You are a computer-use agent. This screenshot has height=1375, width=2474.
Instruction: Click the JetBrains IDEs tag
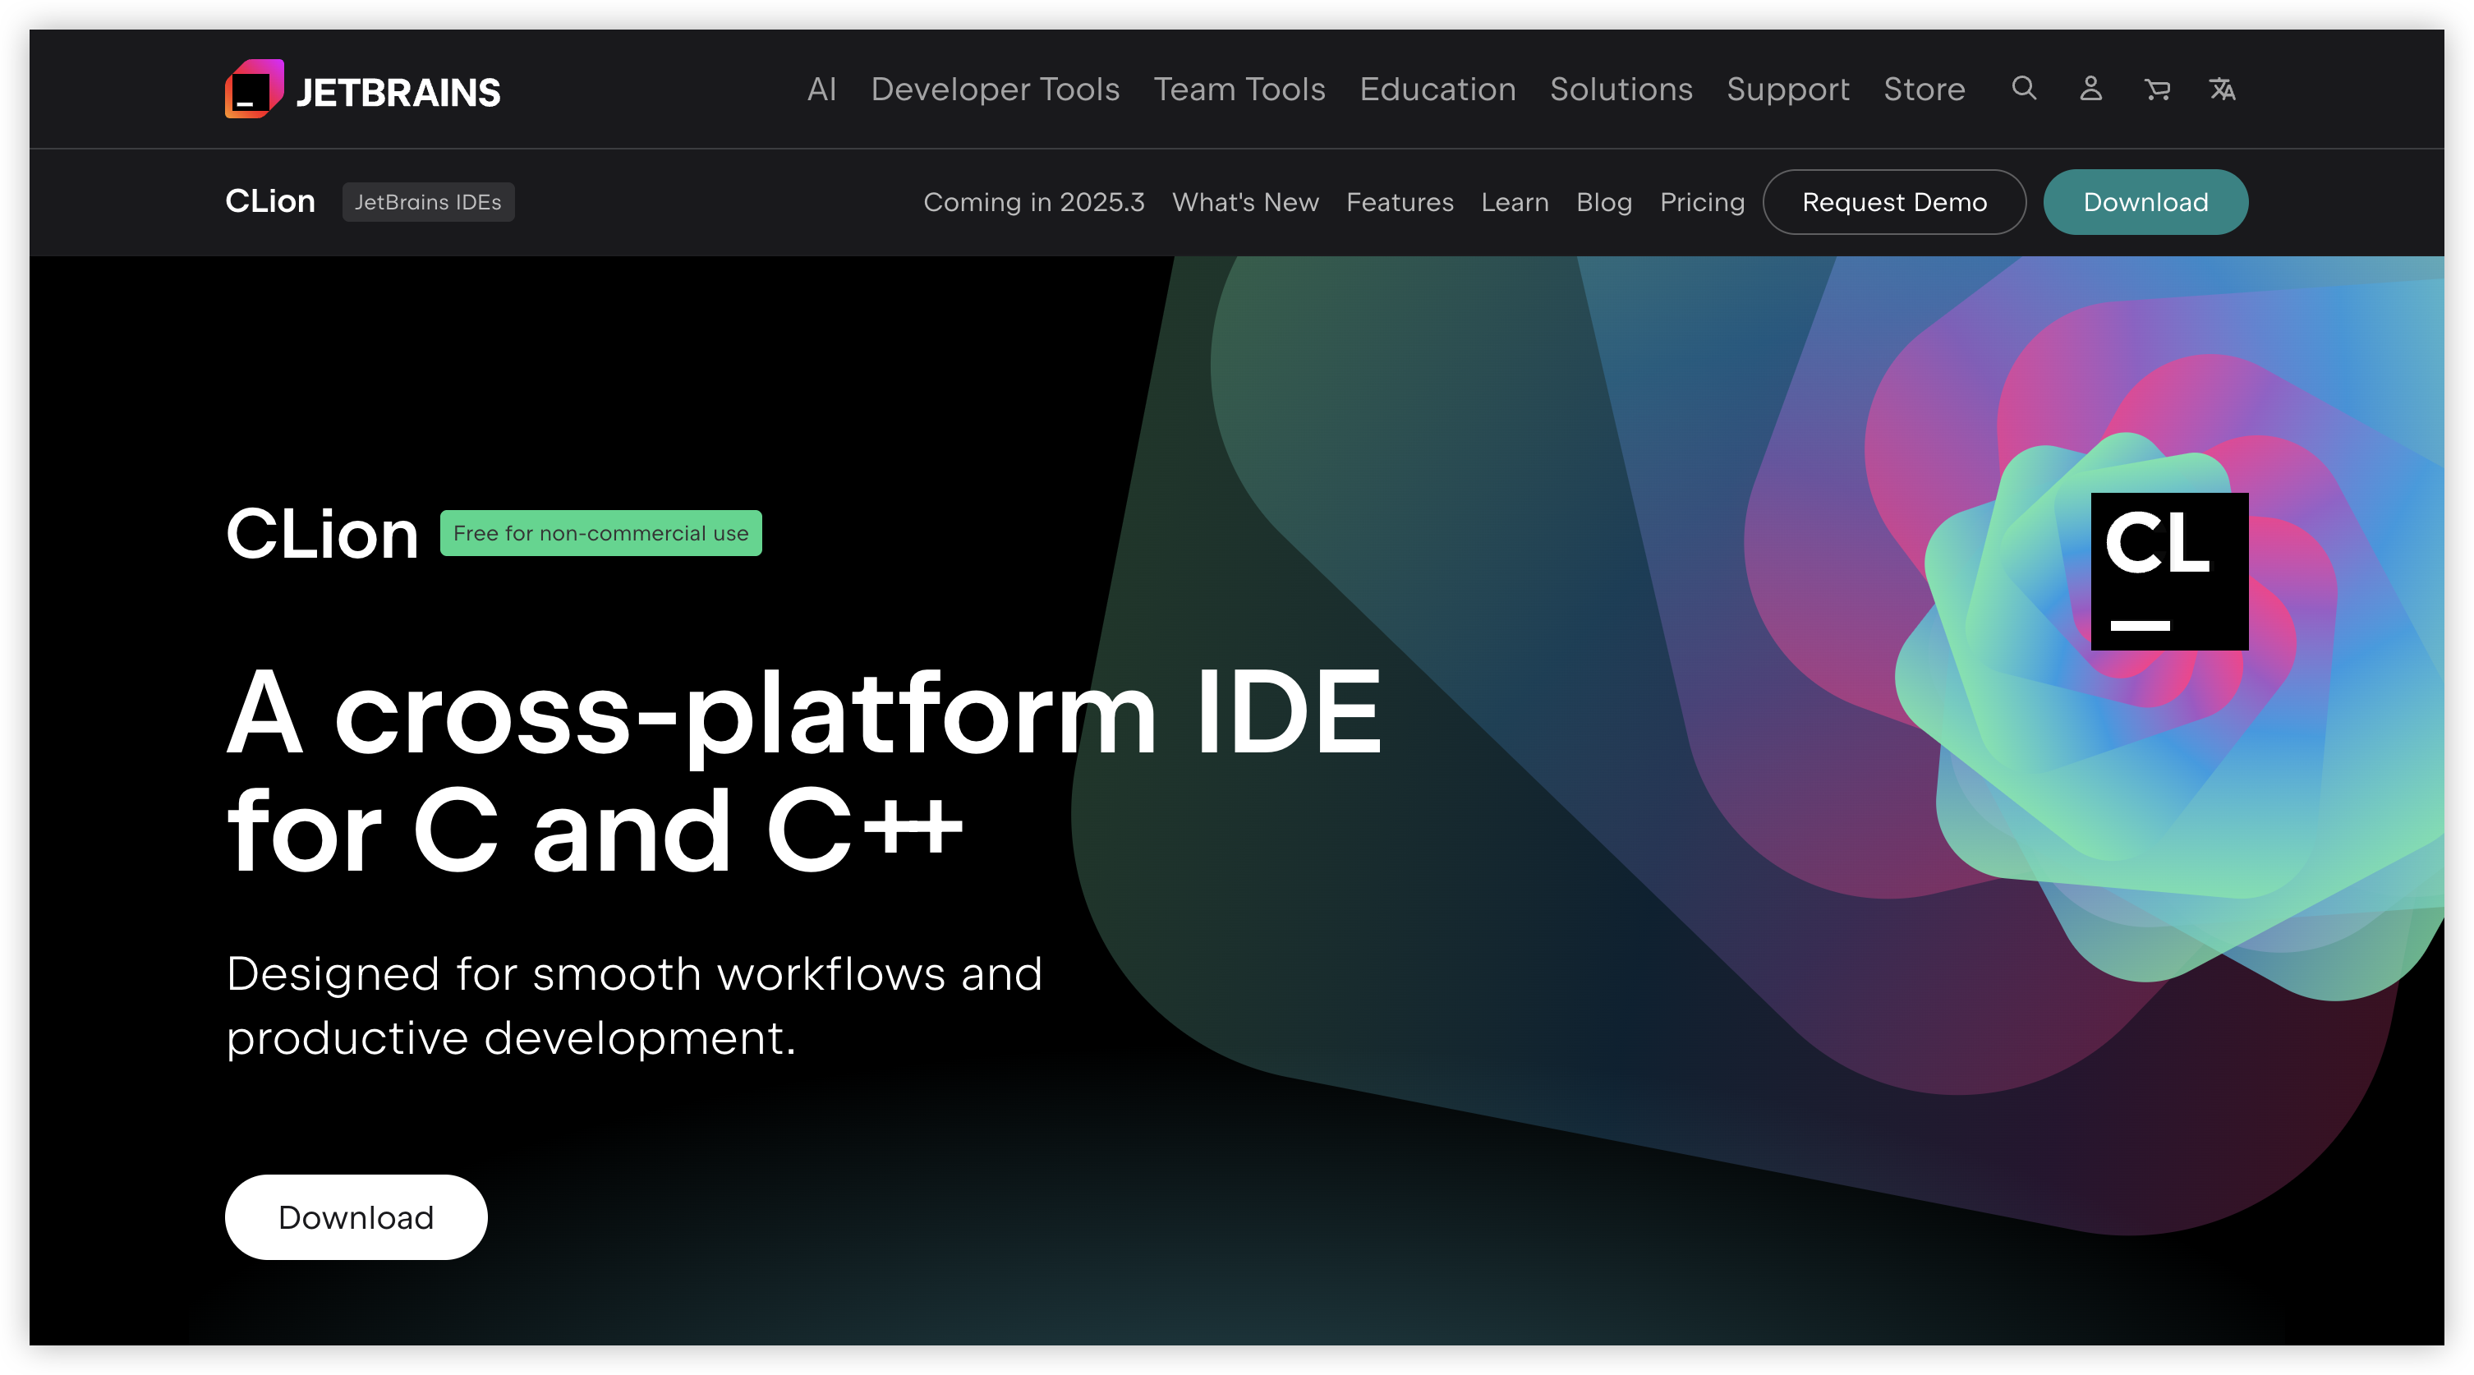[427, 201]
